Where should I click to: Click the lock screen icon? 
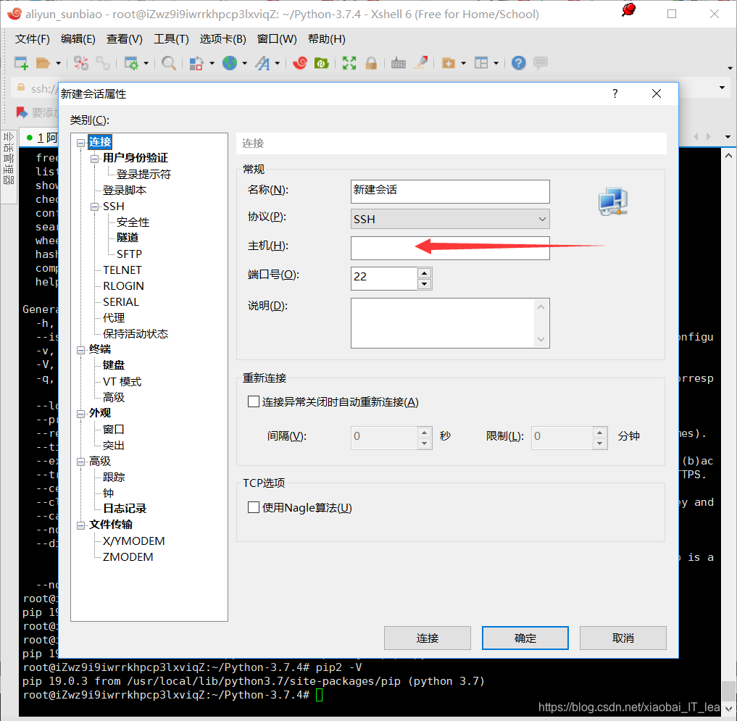tap(371, 63)
